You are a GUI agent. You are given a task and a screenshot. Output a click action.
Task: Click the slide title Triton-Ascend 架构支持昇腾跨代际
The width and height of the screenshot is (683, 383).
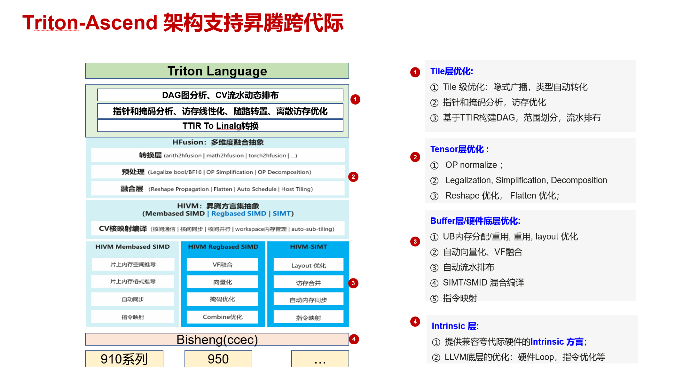coord(183,23)
